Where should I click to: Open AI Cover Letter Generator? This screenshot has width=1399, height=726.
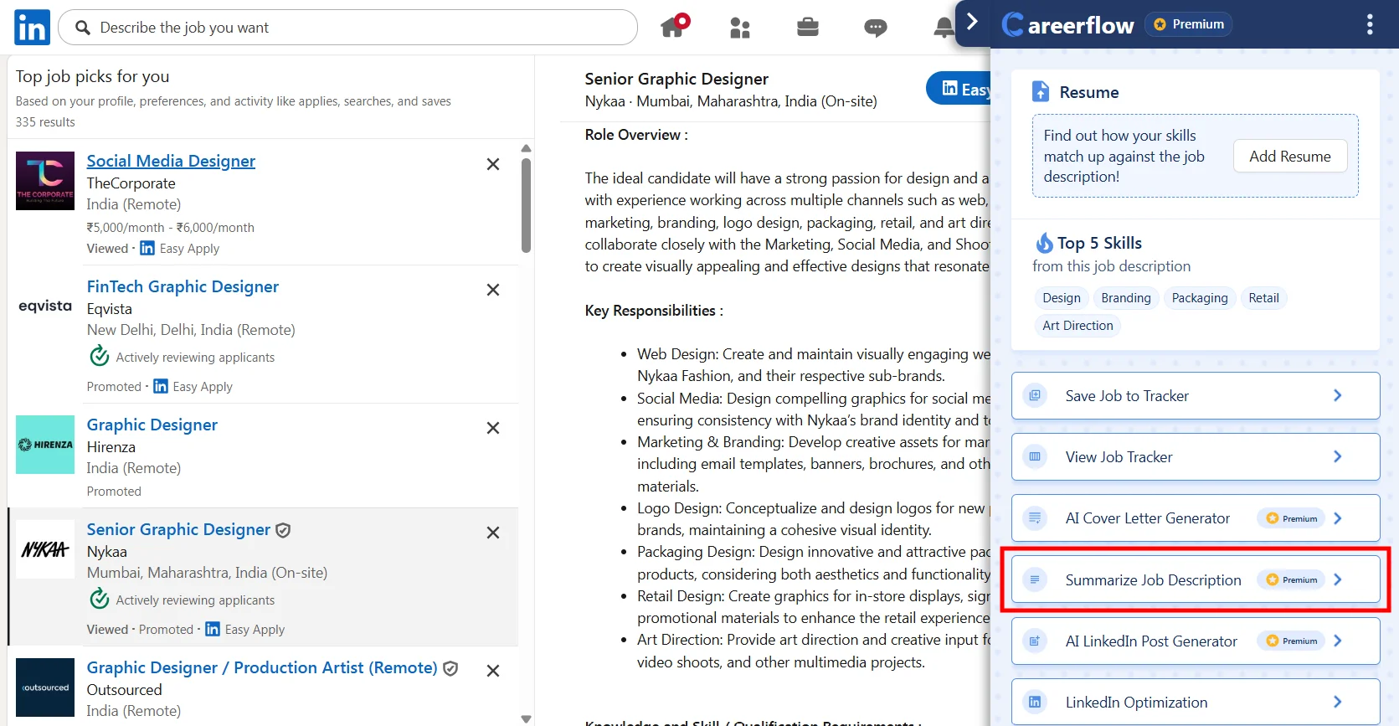[1196, 518]
